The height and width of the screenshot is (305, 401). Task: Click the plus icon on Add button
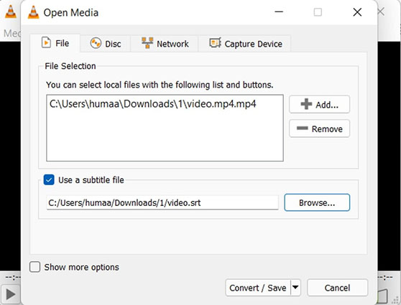click(306, 104)
